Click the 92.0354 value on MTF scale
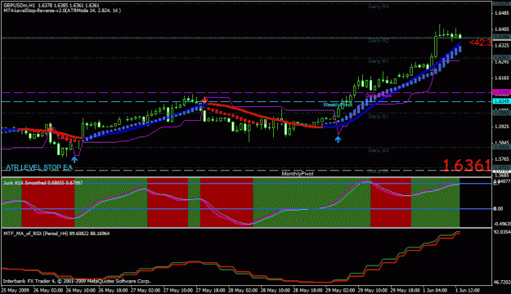Image resolution: width=511 pixels, height=294 pixels. 502,232
